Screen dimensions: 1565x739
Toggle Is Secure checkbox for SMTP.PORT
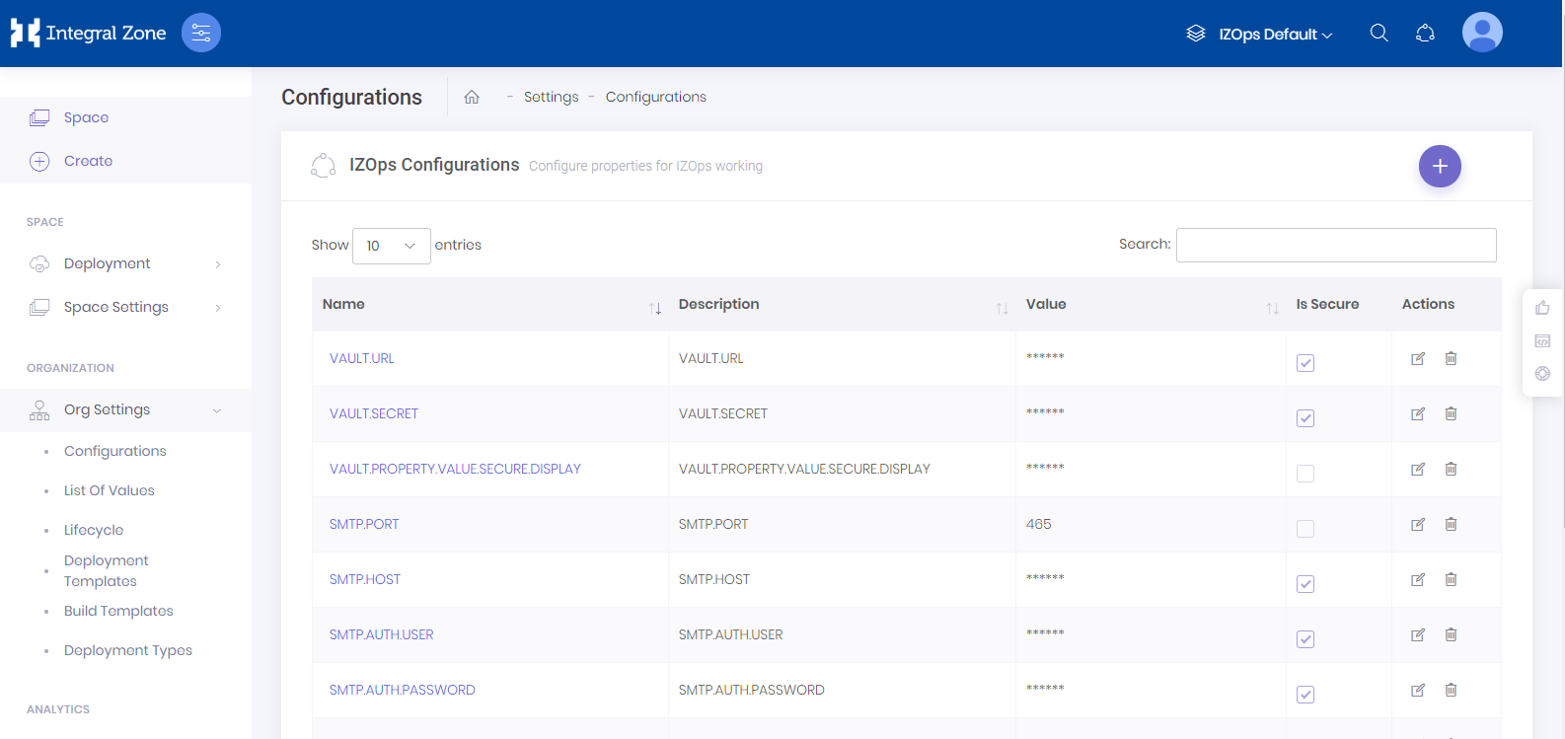tap(1305, 529)
